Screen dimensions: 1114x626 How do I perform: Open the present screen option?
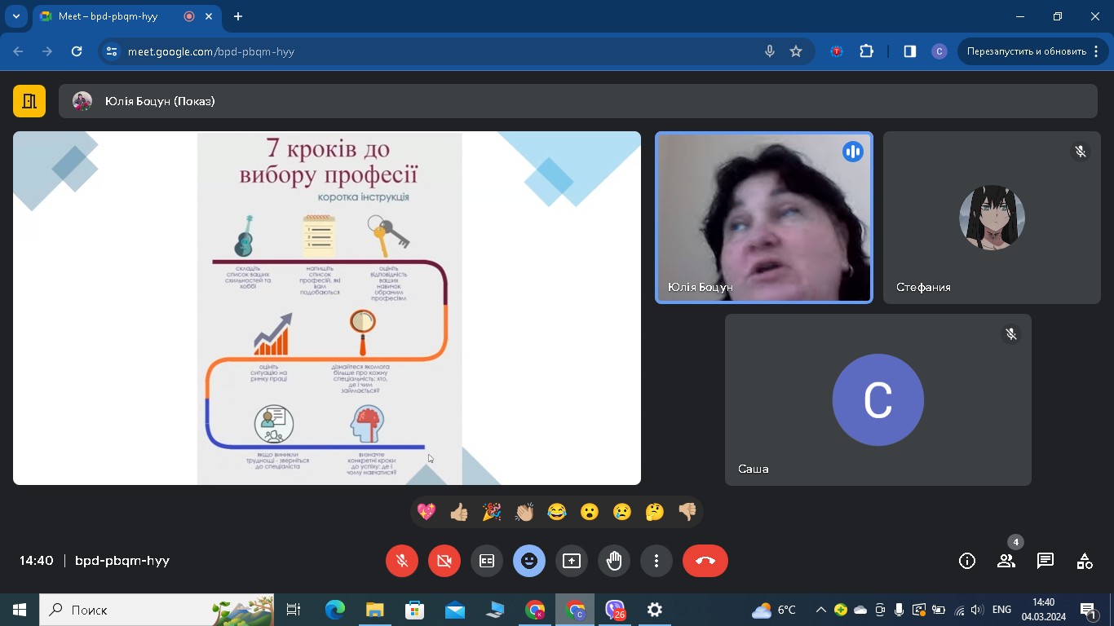(572, 561)
